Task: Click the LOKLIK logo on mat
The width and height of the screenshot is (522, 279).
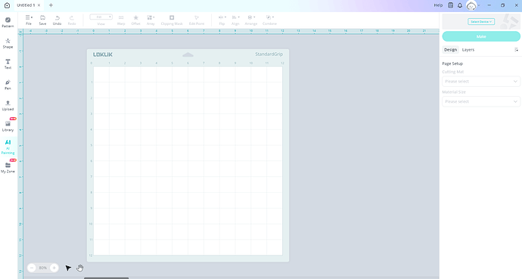Action: coord(103,54)
